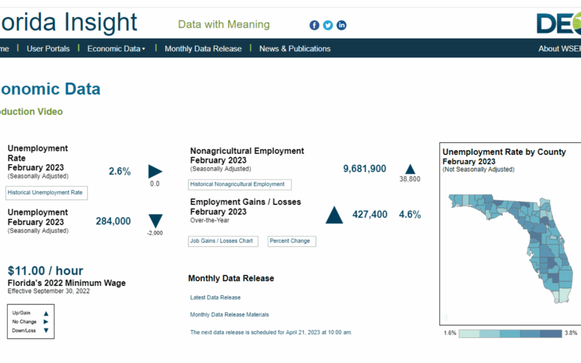The width and height of the screenshot is (581, 363).
Task: Go to Monthly Data Release in navbar
Action: click(x=203, y=48)
